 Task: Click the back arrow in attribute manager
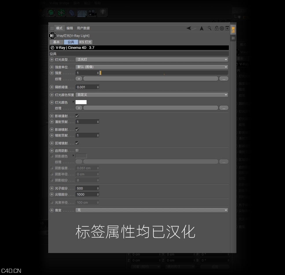pyautogui.click(x=189, y=28)
